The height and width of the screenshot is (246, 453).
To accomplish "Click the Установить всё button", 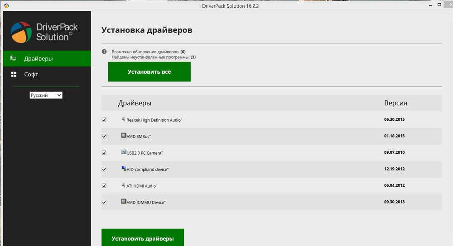I will (x=149, y=72).
